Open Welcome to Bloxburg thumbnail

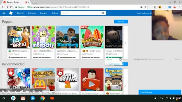pyautogui.click(x=68, y=37)
